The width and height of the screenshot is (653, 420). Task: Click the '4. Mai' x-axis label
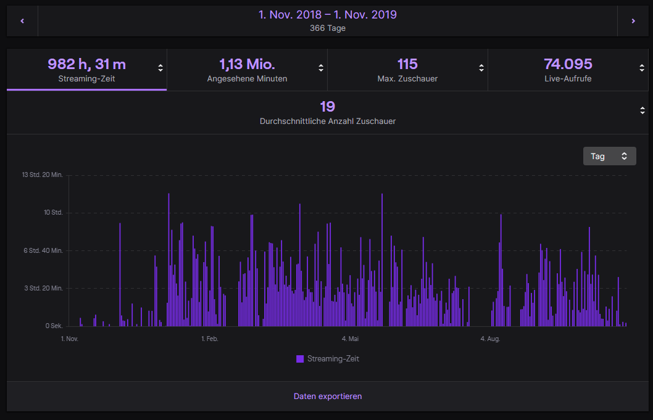[x=350, y=339]
